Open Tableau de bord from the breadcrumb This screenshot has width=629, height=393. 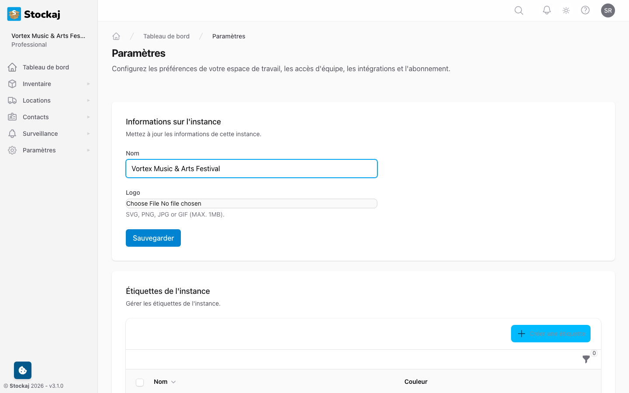(166, 36)
